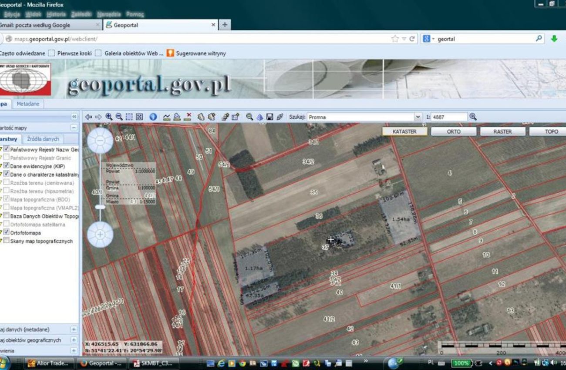Viewport: 566px width, 370px height.
Task: Open the Źródła danych tab
Action: 43,139
